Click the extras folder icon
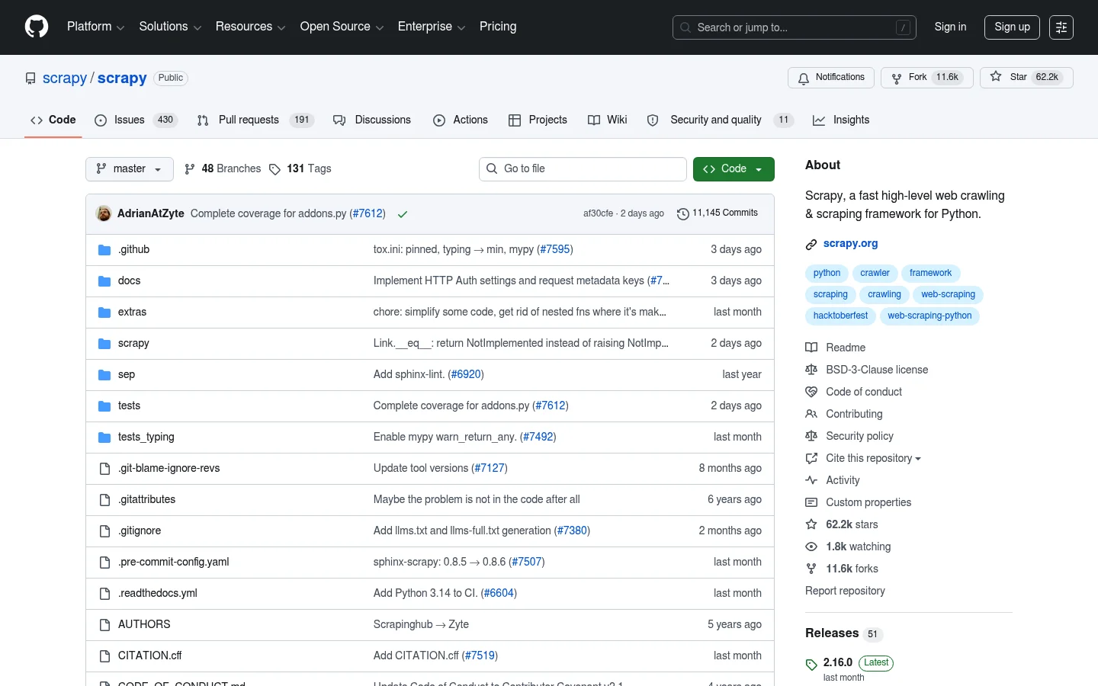 [104, 313]
